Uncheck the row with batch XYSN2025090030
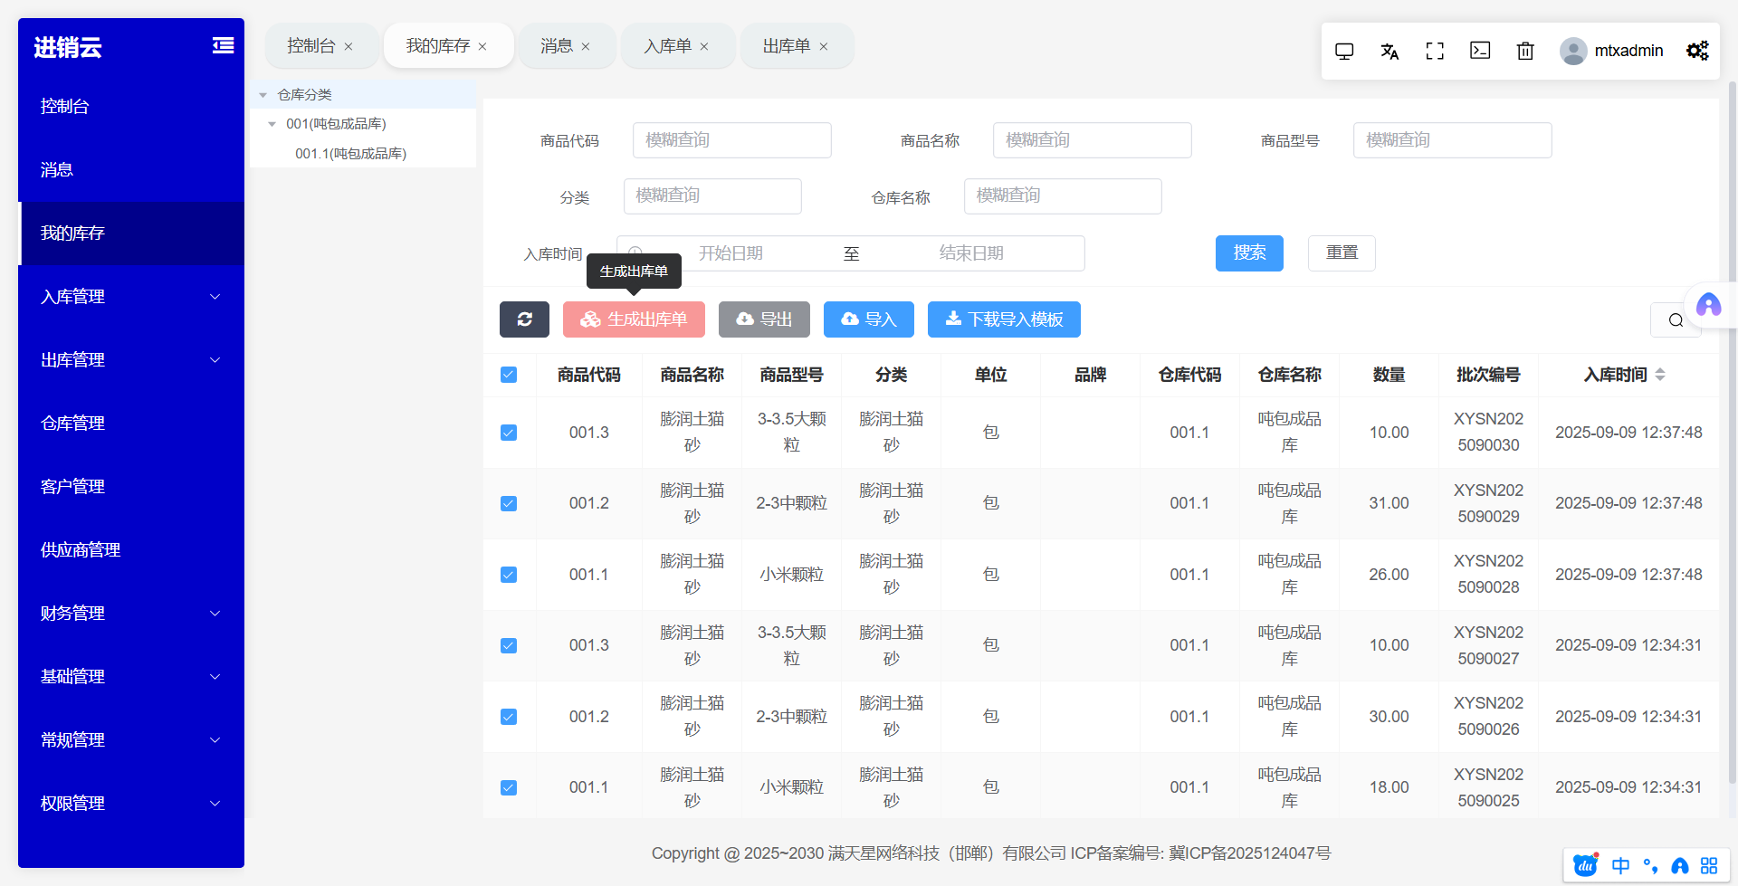Image resolution: width=1738 pixels, height=886 pixels. pyautogui.click(x=509, y=433)
